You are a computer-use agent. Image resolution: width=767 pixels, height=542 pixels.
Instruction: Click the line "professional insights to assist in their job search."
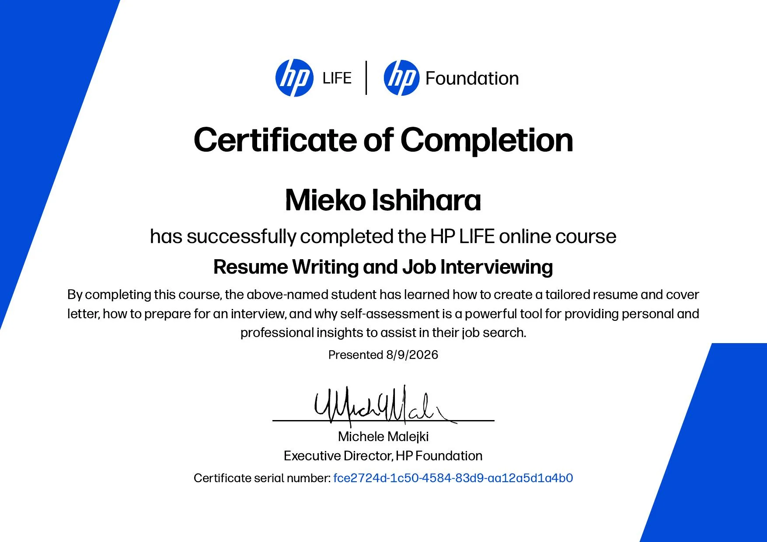pyautogui.click(x=383, y=333)
